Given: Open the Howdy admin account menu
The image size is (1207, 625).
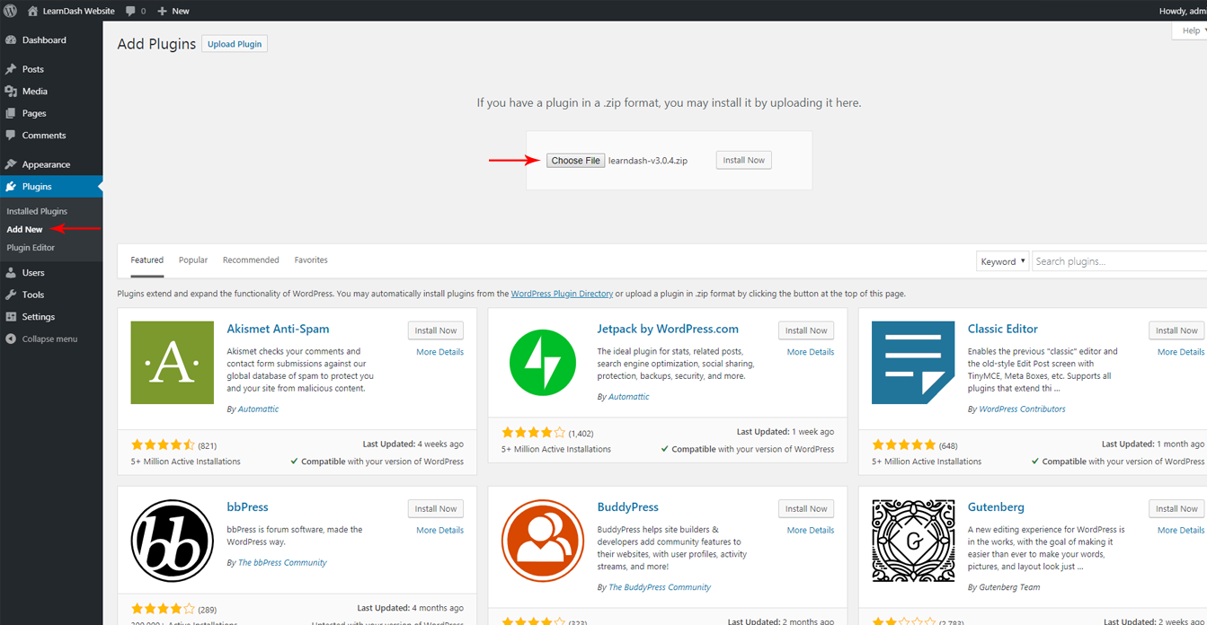Looking at the screenshot, I should point(1181,11).
